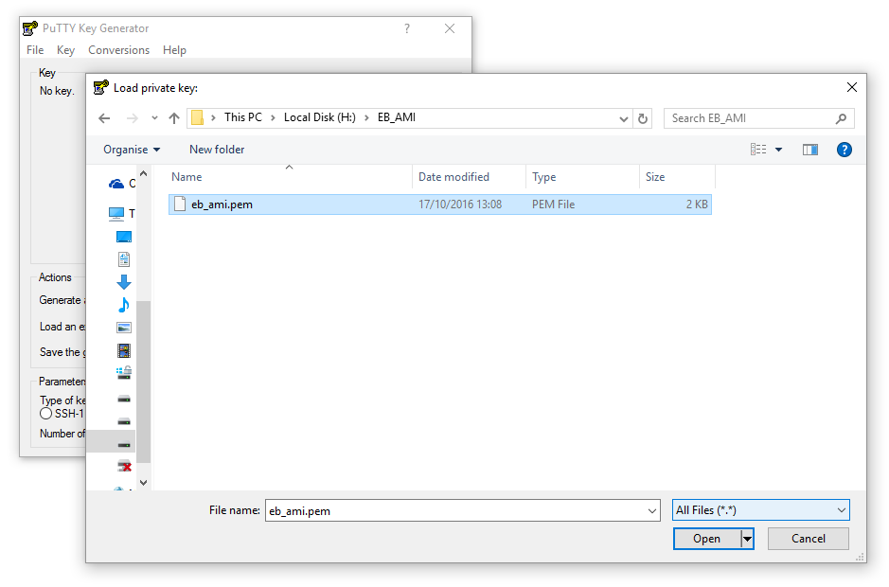Click sidebar scroll up arrow
Image resolution: width=889 pixels, height=587 pixels.
pos(144,173)
